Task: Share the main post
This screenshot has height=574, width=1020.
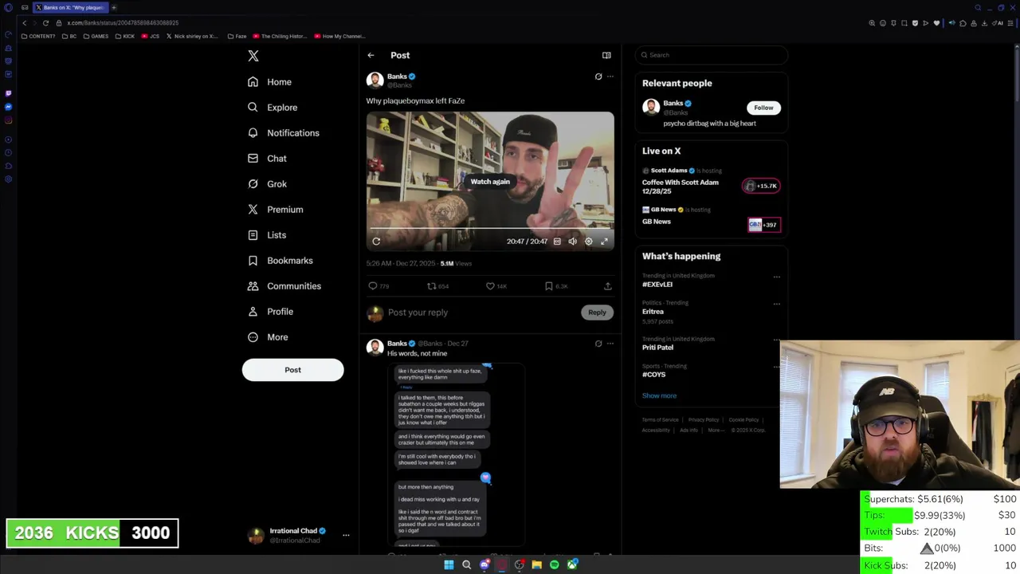Action: click(x=607, y=286)
